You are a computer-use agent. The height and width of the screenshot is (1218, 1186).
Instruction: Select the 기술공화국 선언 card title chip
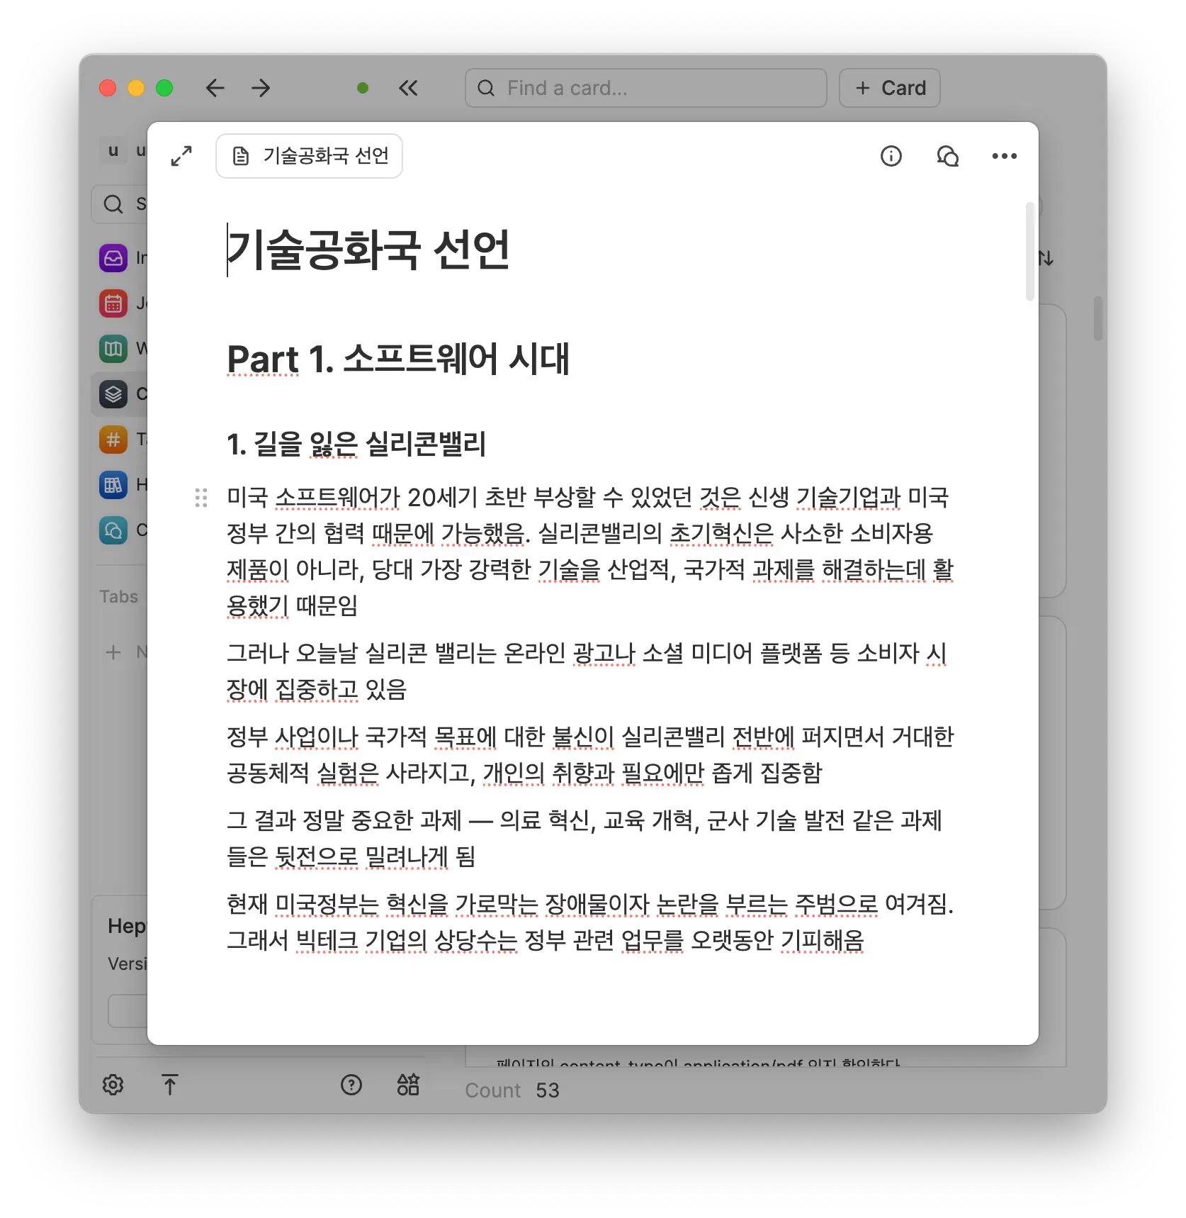309,156
